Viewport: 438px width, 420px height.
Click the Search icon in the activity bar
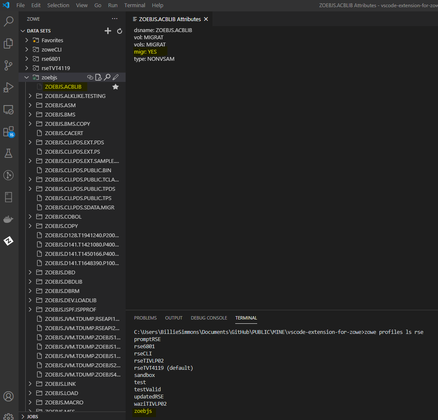(9, 21)
